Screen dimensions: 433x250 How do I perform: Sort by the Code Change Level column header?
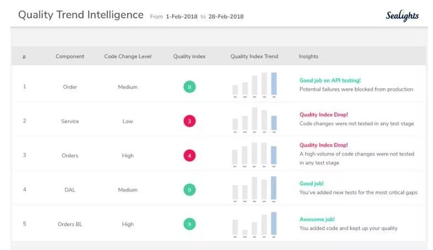pyautogui.click(x=127, y=56)
